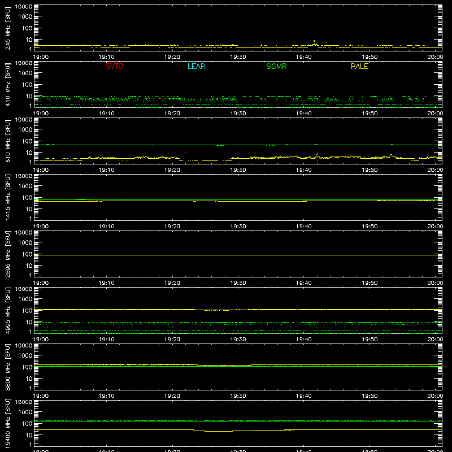Select the '245 MHz [SFU]' axis title
The height and width of the screenshot is (452, 452).
click(x=8, y=28)
